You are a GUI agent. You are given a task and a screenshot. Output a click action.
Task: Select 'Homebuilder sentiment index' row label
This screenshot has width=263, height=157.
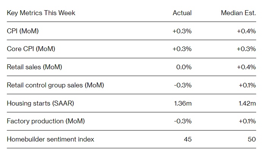(x=50, y=139)
